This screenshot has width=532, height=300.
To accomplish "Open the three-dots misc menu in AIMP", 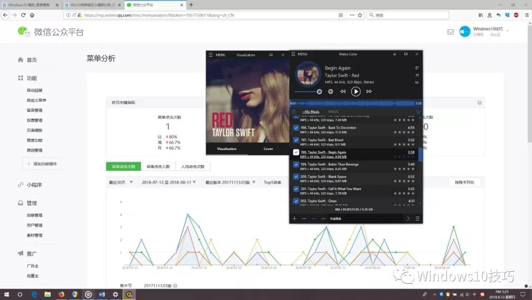I will point(314,219).
